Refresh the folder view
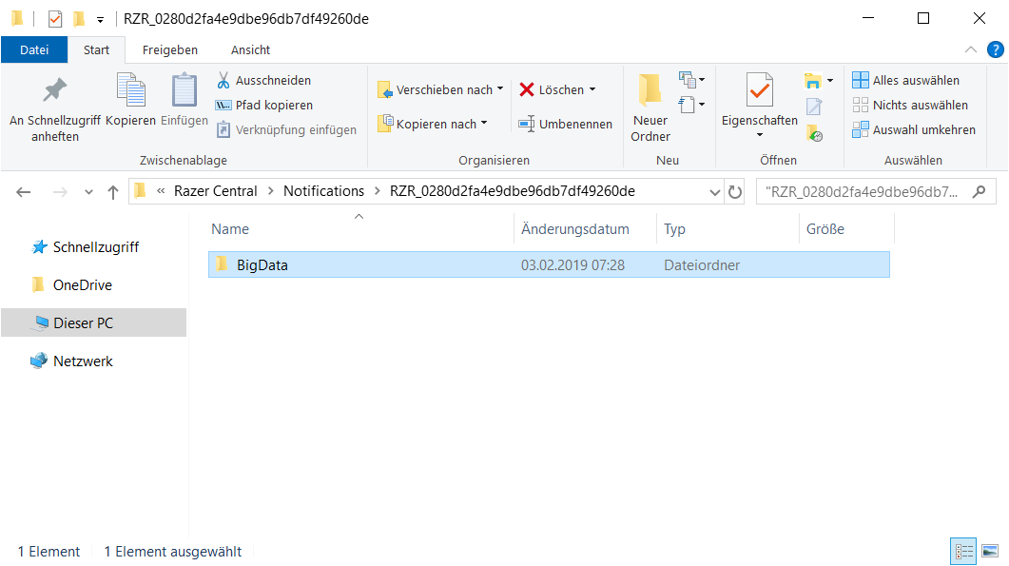1009x566 pixels. (735, 191)
